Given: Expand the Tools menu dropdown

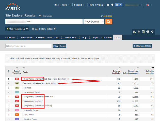Looking at the screenshot, I should click(x=66, y=5).
